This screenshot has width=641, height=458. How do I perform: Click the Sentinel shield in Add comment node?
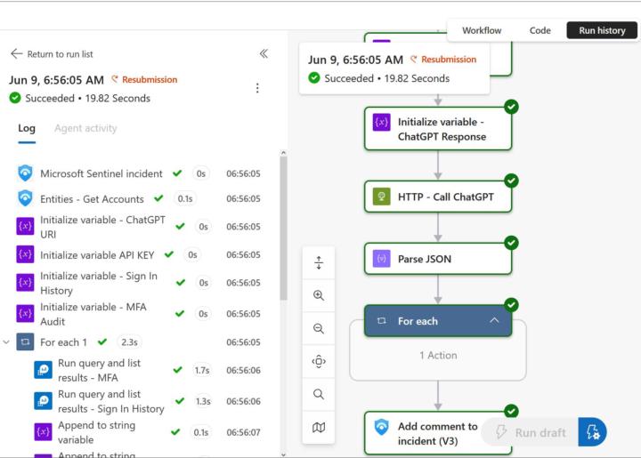click(381, 427)
